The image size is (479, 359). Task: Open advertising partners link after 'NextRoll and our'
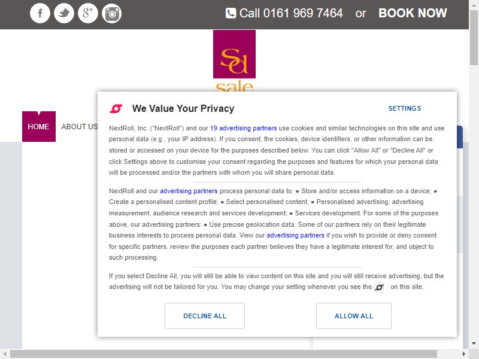189,191
